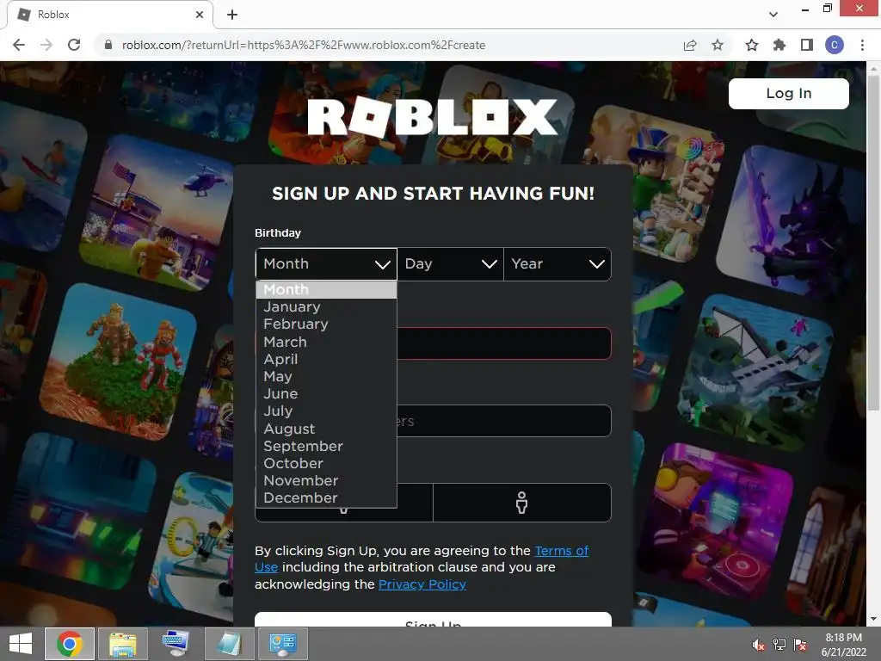Open the toolbar star bookmarks icon
This screenshot has width=881, height=661.
752,45
